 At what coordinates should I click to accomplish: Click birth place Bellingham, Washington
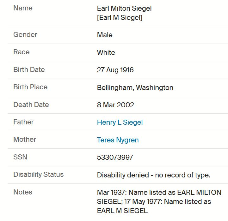click(135, 87)
